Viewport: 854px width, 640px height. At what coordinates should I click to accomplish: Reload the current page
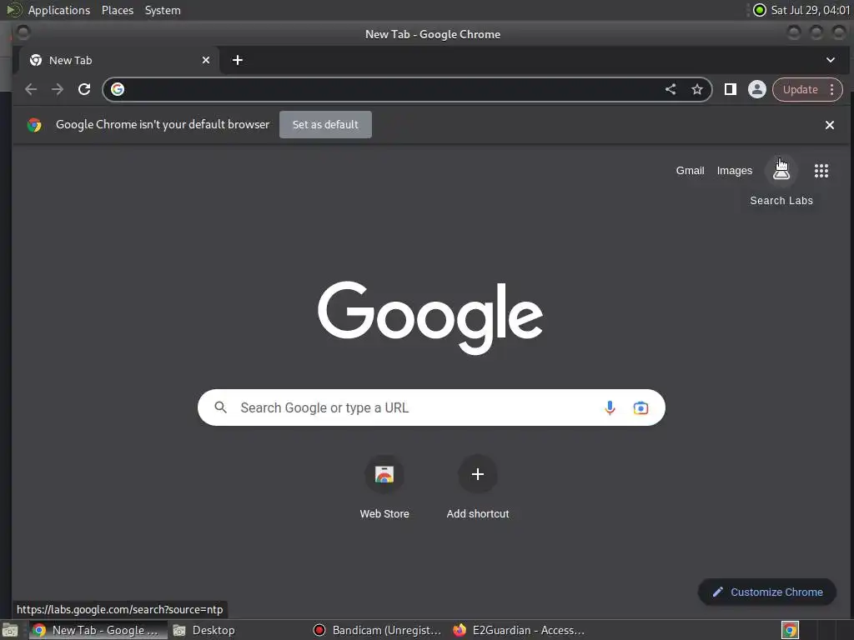(84, 89)
